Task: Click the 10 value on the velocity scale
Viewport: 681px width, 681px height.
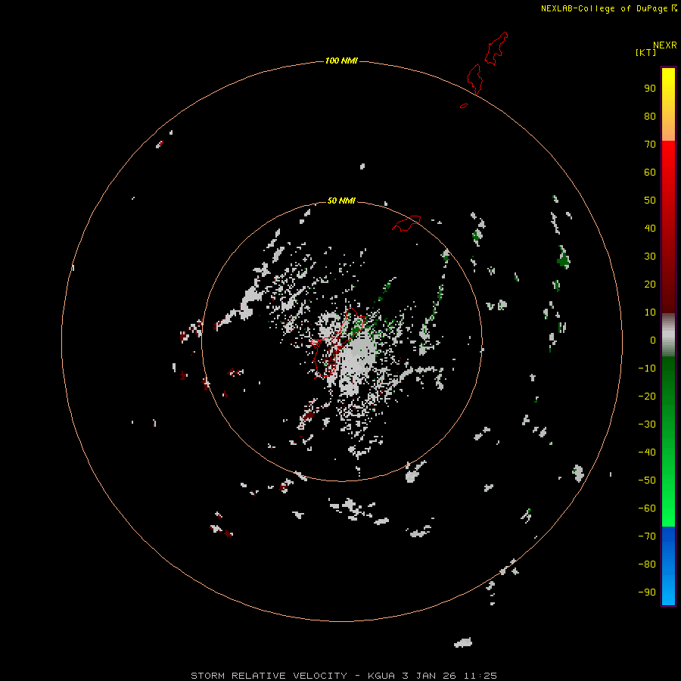Action: coord(650,313)
